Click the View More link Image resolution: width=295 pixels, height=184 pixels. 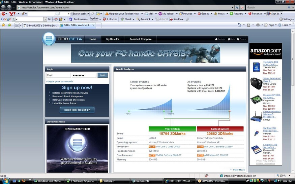pos(239,170)
